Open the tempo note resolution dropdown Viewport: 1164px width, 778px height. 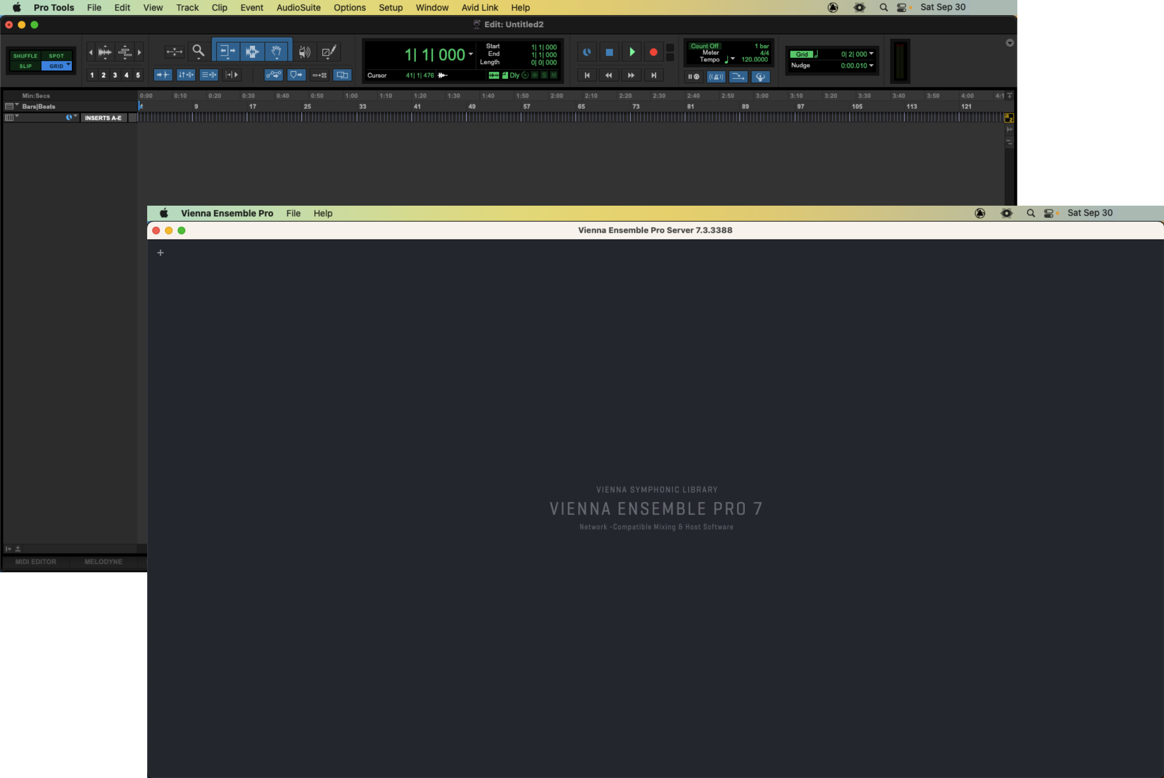732,58
